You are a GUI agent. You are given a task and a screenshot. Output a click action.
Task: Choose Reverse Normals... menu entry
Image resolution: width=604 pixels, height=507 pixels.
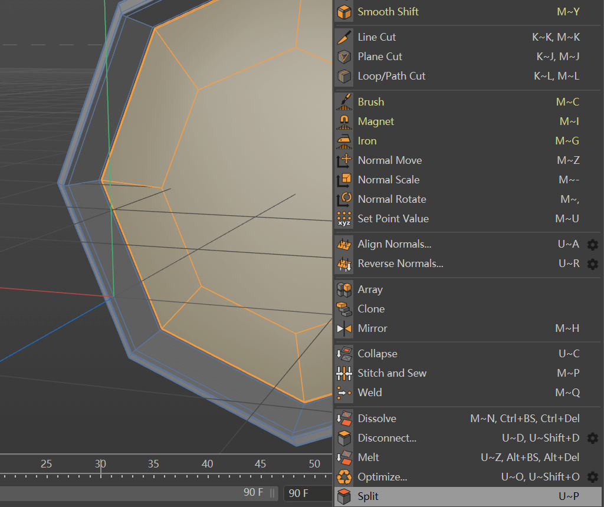coord(468,264)
